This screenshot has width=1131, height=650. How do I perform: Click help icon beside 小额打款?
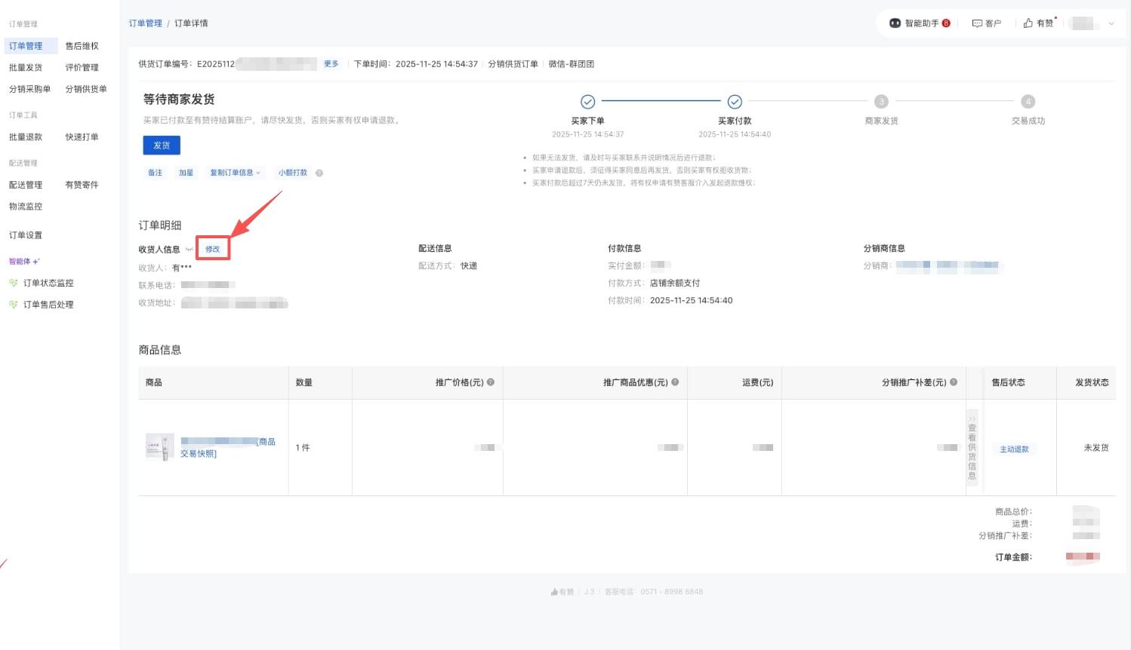tap(319, 173)
